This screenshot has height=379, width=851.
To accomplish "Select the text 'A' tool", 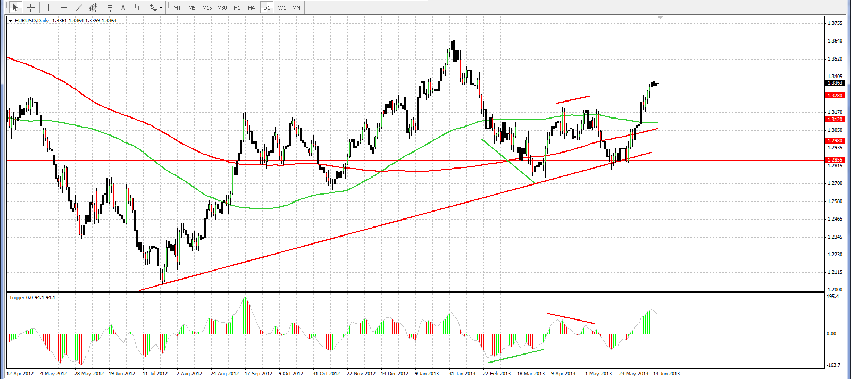I will click(x=123, y=7).
